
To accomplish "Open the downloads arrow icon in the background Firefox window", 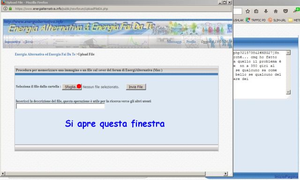I will [266, 11].
